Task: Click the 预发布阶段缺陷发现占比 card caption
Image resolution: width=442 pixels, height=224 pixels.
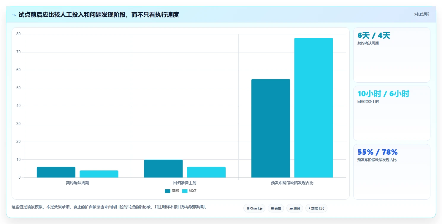Action: (x=377, y=160)
